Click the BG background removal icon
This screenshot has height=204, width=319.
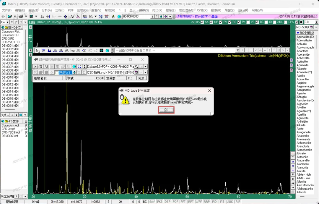point(85,17)
